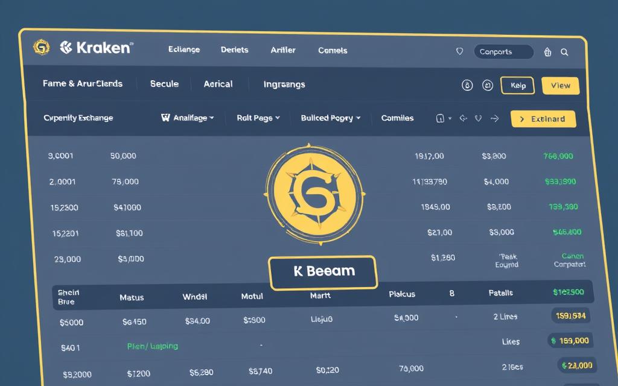Click the Shein Brue column header
Image resolution: width=618 pixels, height=386 pixels.
pyautogui.click(x=68, y=297)
